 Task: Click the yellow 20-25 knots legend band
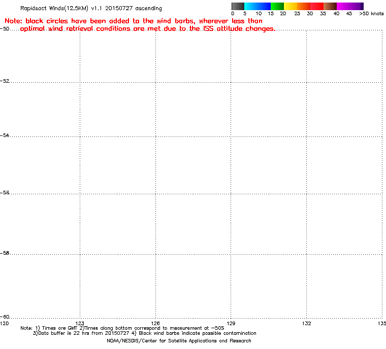291,6
